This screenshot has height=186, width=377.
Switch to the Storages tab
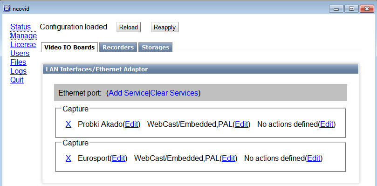[155, 48]
